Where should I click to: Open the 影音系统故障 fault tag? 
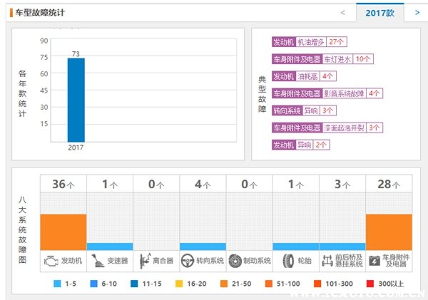click(x=345, y=93)
